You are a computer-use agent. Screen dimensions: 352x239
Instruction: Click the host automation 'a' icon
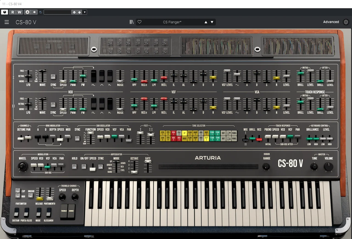click(27, 12)
